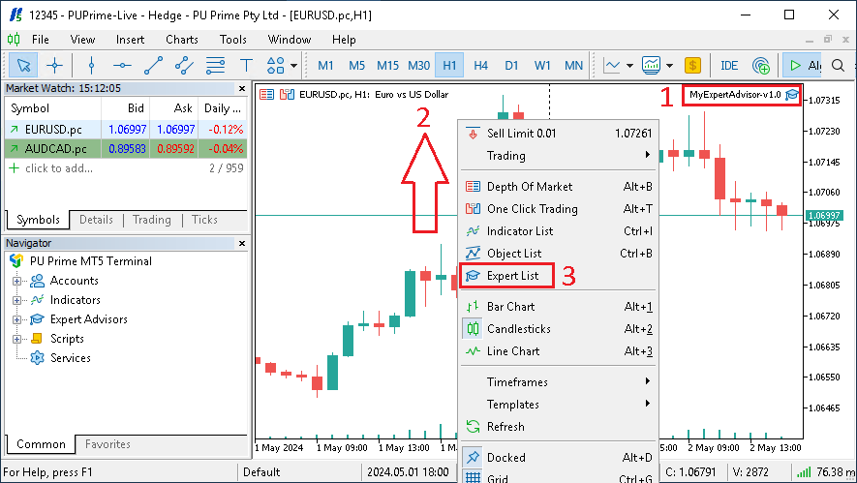This screenshot has height=483, width=857.
Task: Click the chart type line icon
Action: click(612, 66)
